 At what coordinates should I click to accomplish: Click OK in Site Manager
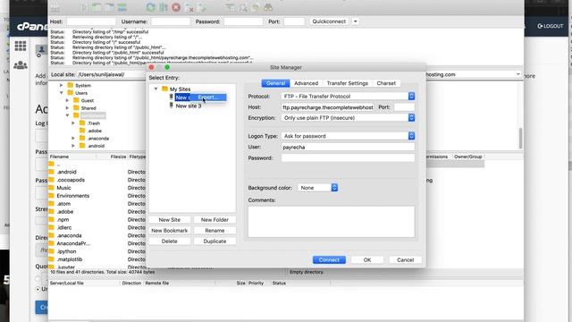367,260
